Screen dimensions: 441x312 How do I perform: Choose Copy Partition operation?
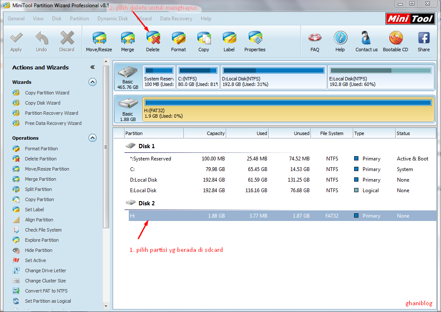coord(39,199)
